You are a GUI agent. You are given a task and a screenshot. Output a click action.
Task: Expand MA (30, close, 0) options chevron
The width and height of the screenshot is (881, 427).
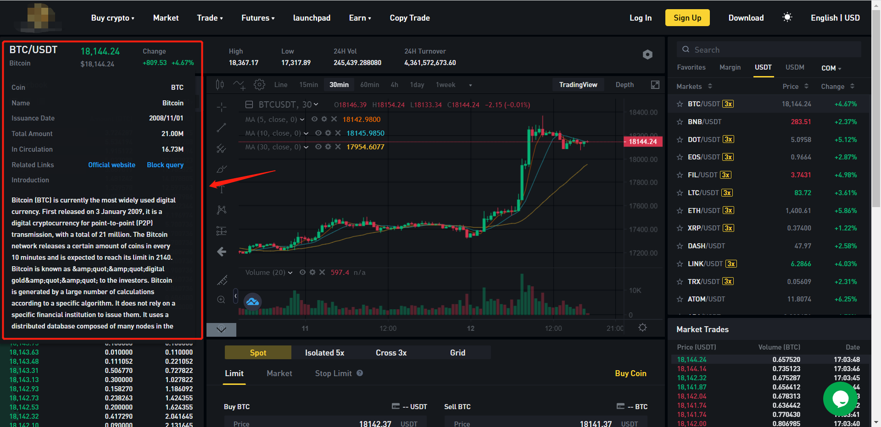tap(306, 147)
